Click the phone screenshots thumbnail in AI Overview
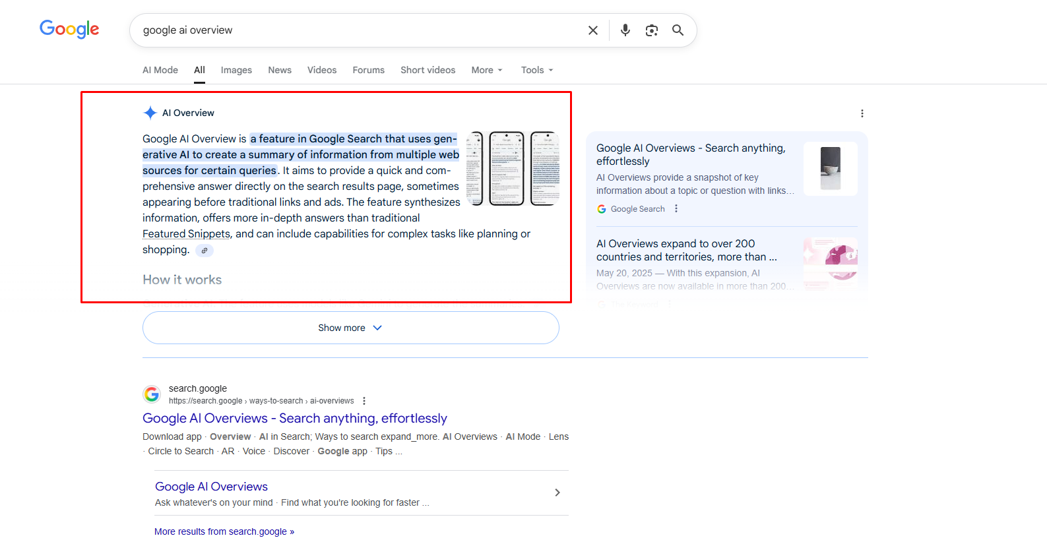1047x540 pixels. [x=513, y=168]
